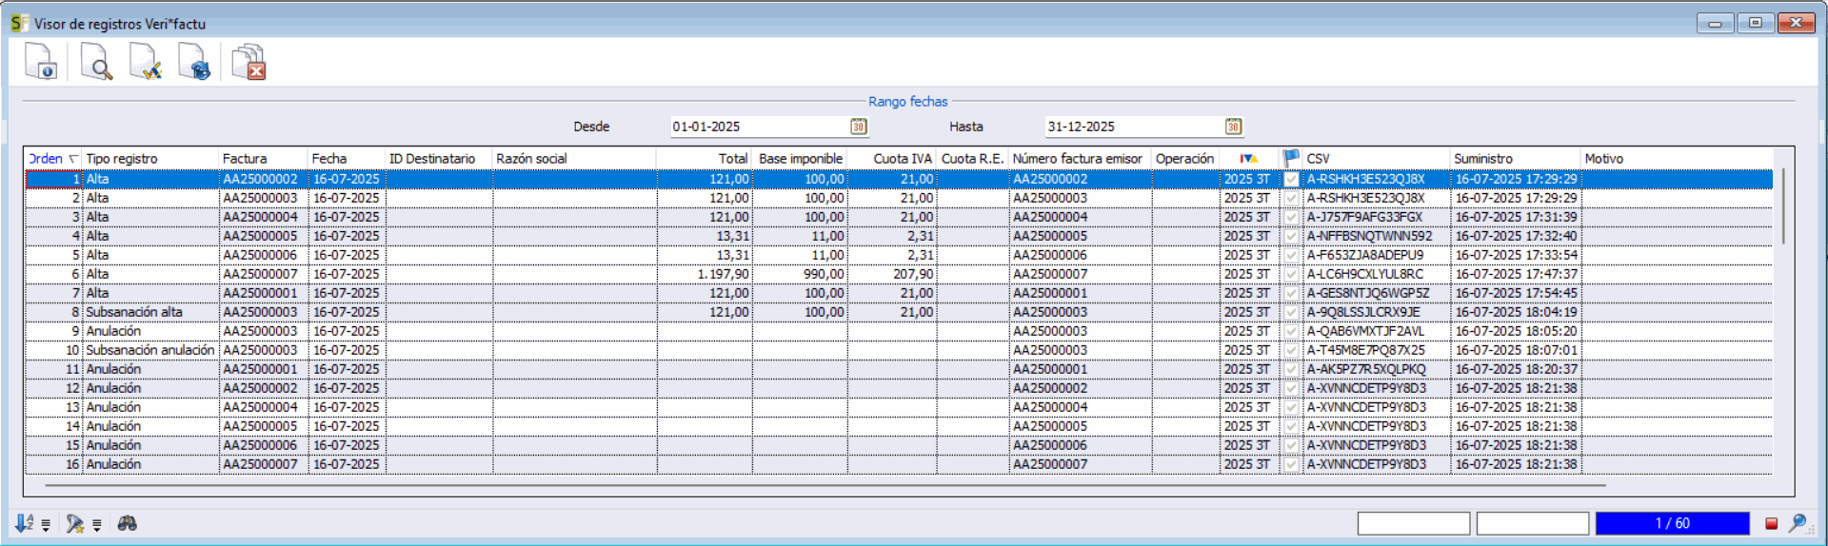Click the Suministro column header
The image size is (1828, 546).
1516,159
